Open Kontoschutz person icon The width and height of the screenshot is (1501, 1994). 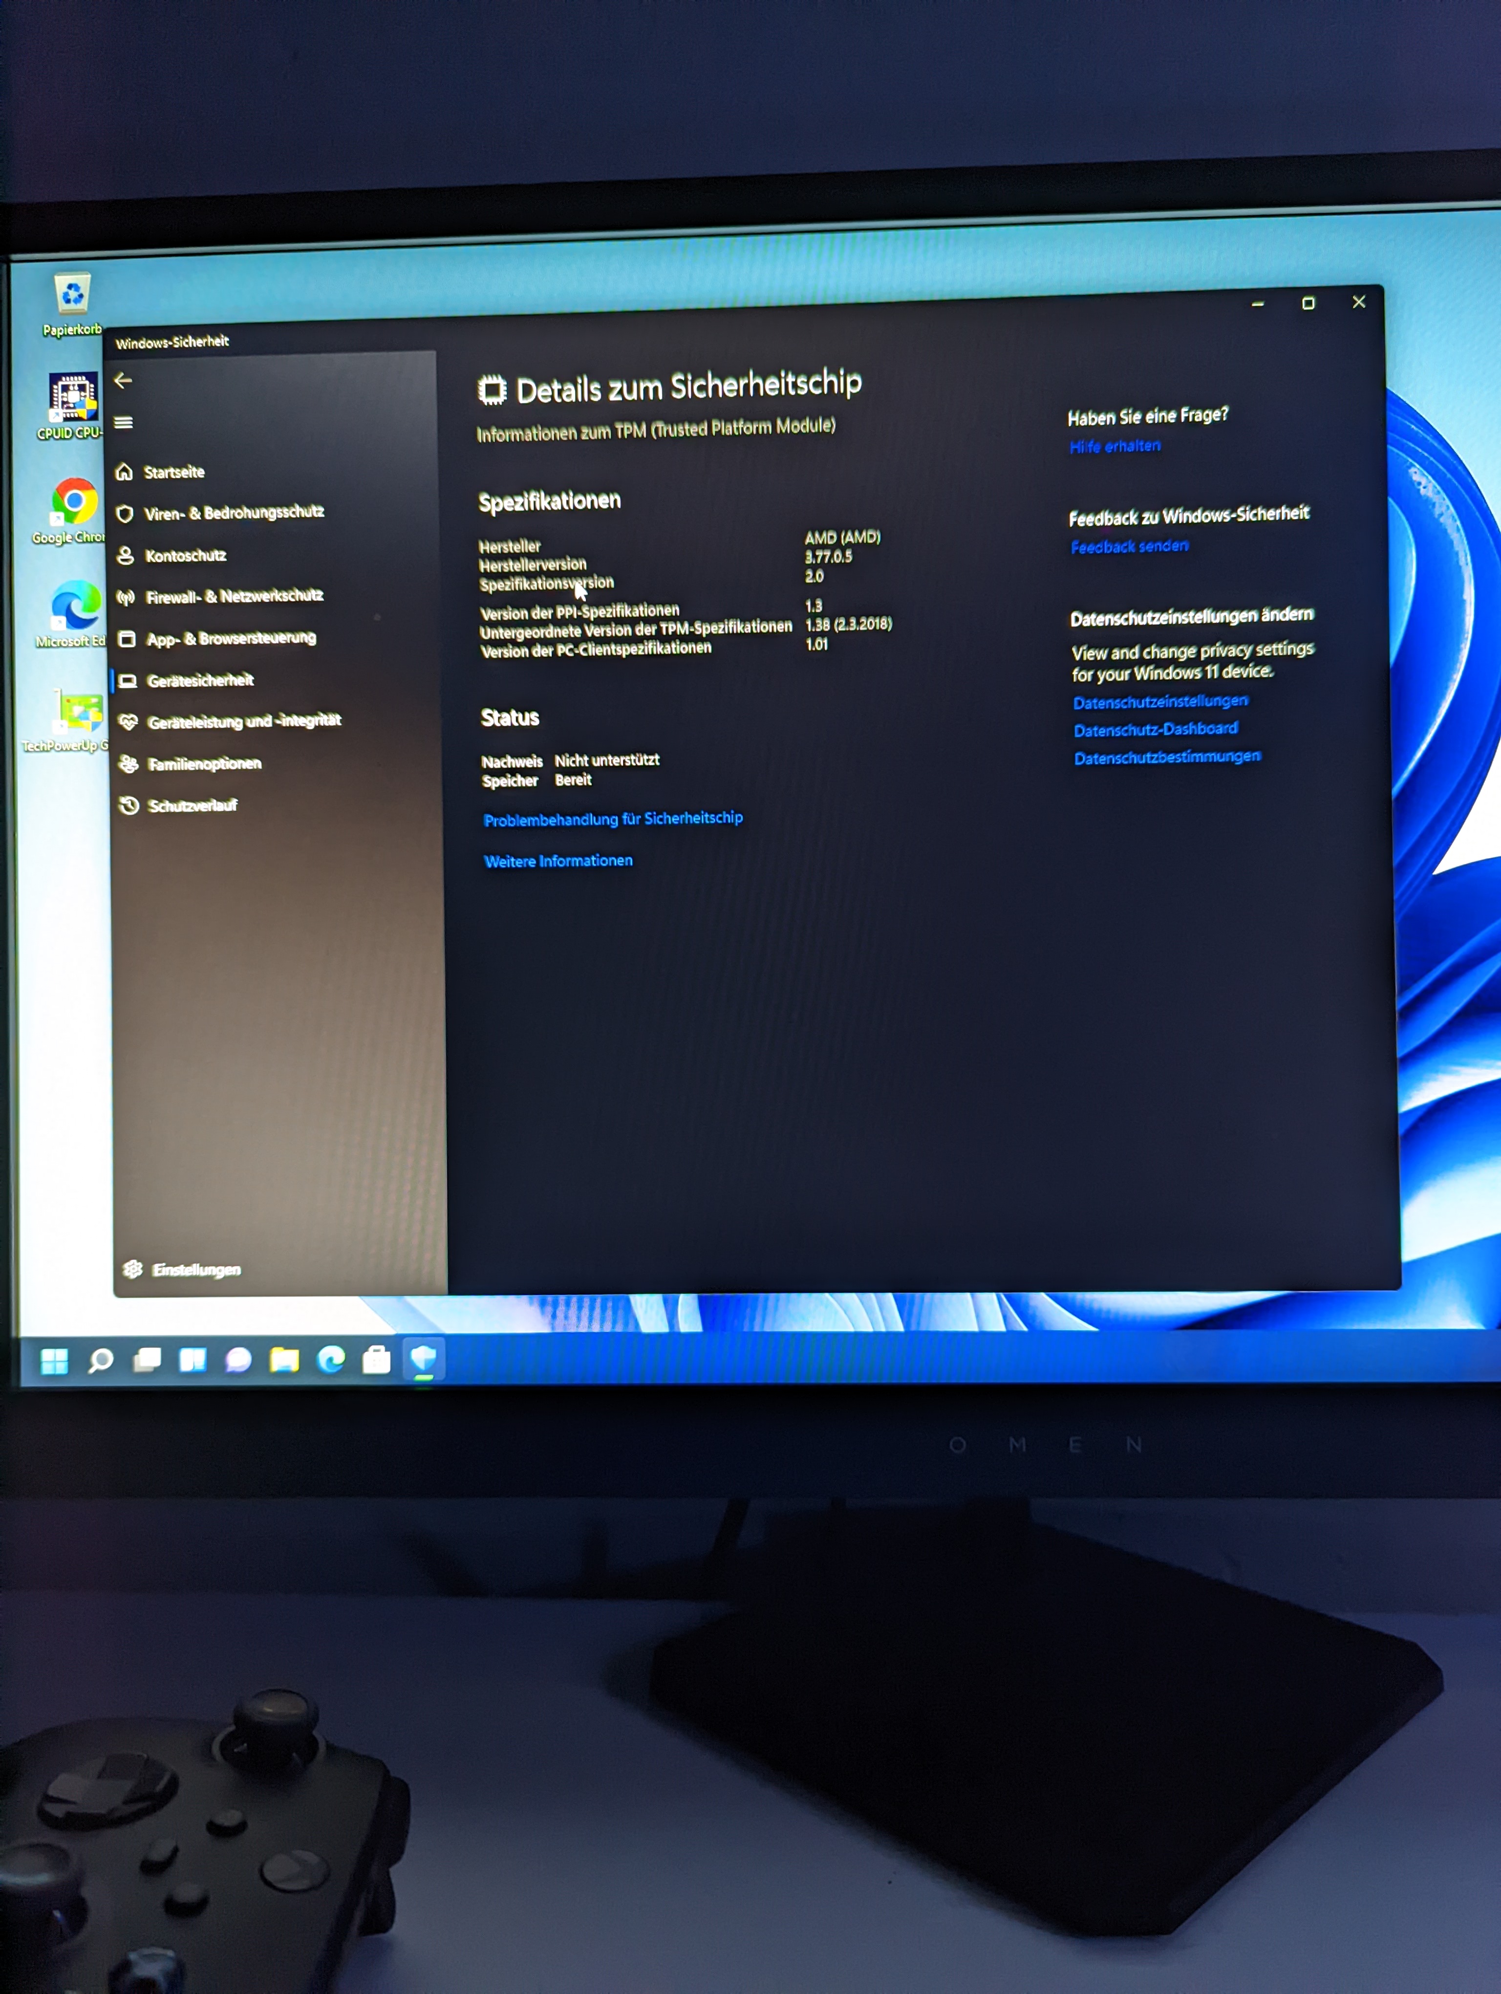[126, 556]
